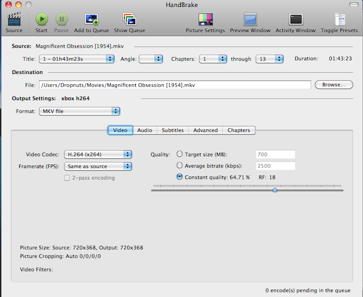Click the Duration value 01:43:23
The height and width of the screenshot is (297, 363).
(340, 58)
